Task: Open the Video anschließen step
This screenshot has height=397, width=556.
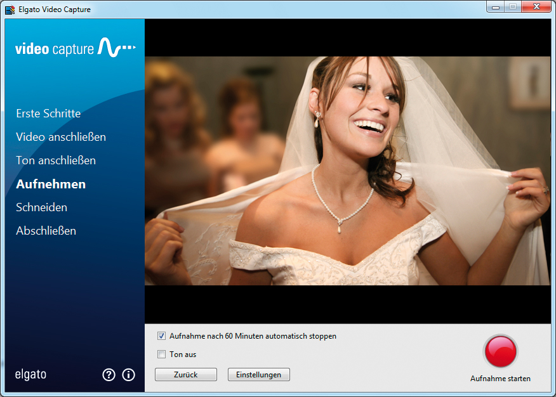Action: point(61,137)
